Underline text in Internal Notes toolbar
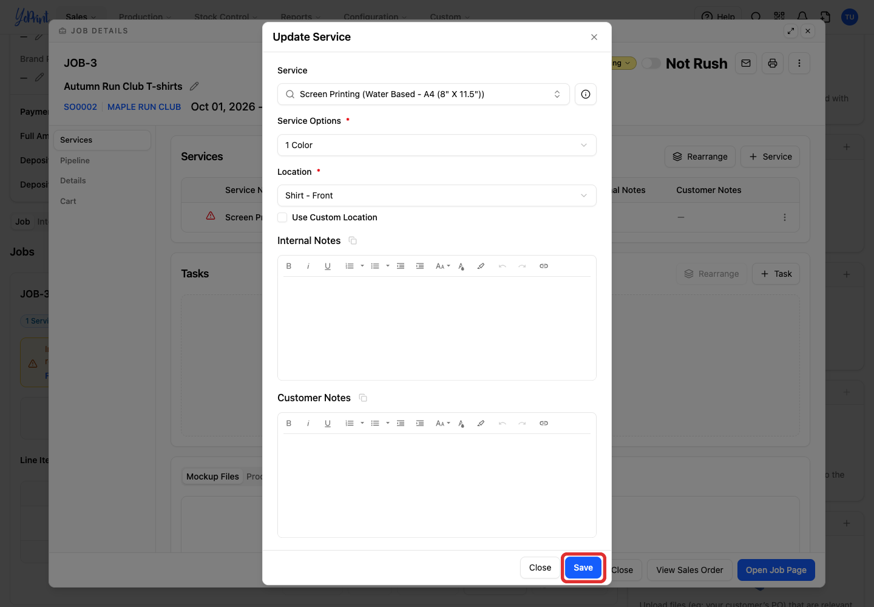The image size is (874, 607). tap(328, 266)
